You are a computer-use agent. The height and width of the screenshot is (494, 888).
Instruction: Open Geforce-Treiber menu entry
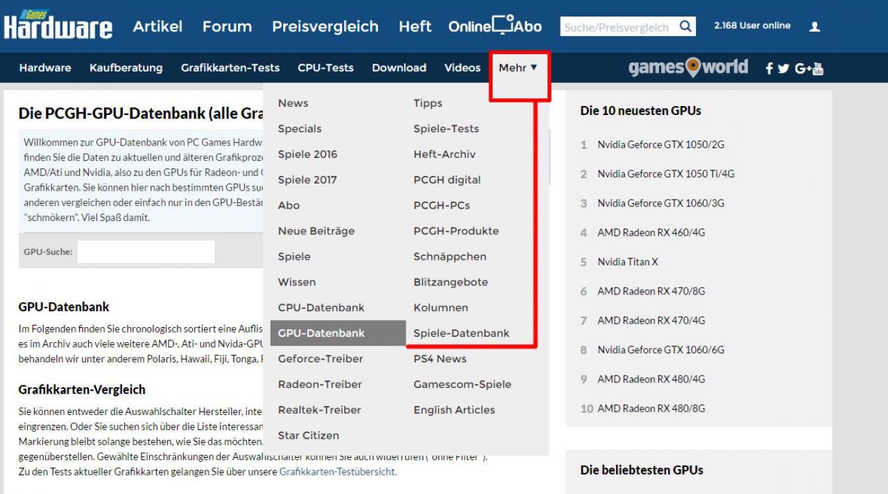click(x=321, y=359)
